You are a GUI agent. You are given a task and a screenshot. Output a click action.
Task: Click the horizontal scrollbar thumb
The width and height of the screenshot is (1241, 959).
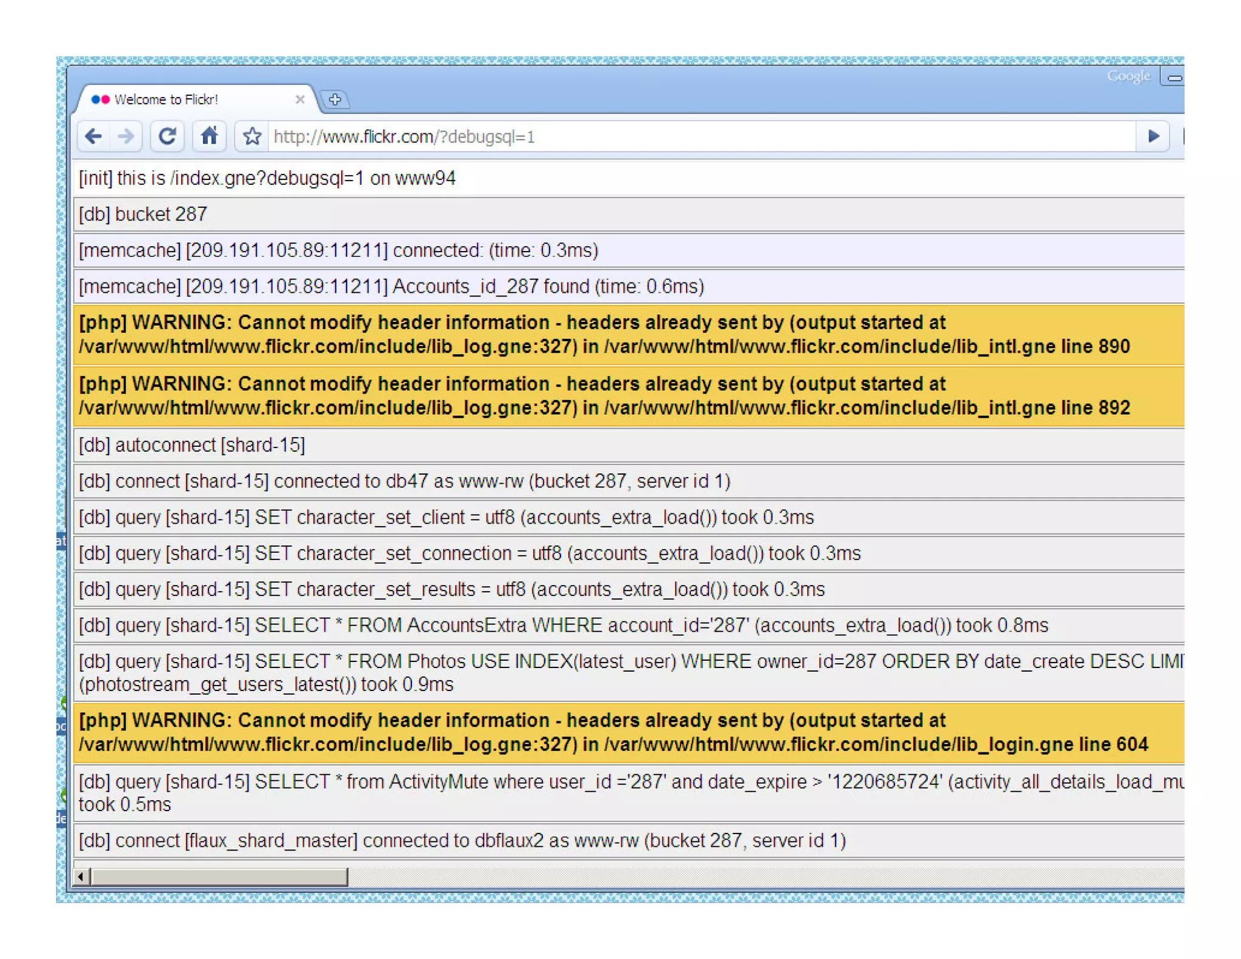(x=218, y=877)
